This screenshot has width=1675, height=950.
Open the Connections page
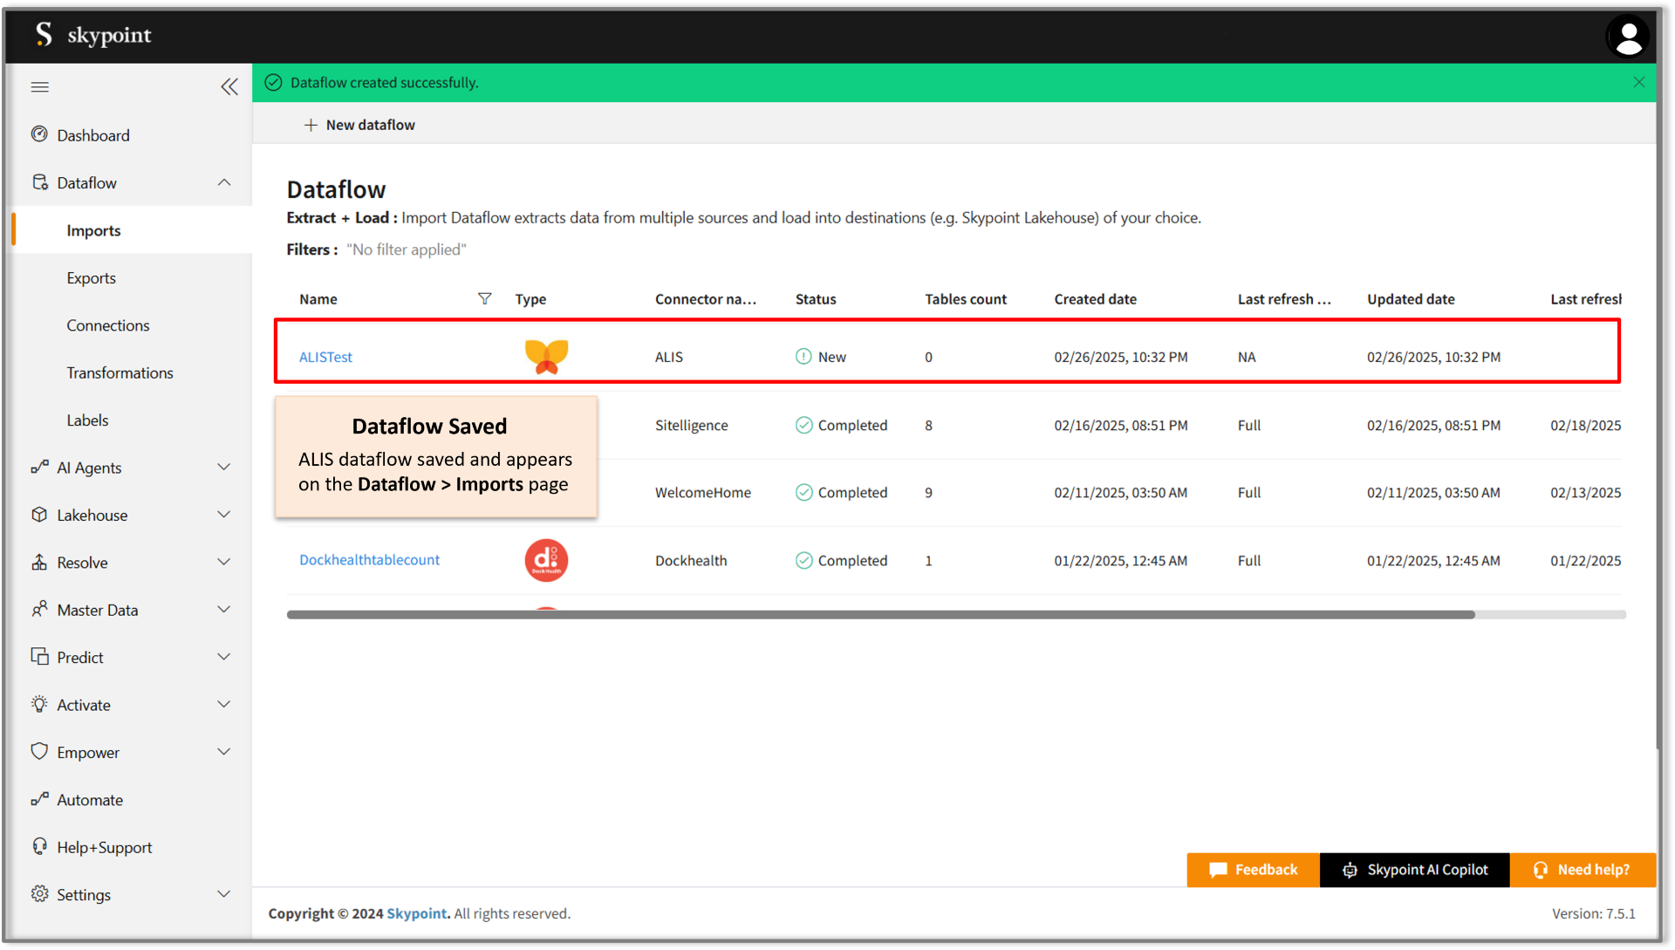107,325
